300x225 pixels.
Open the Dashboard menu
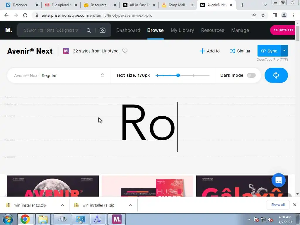[128, 30]
